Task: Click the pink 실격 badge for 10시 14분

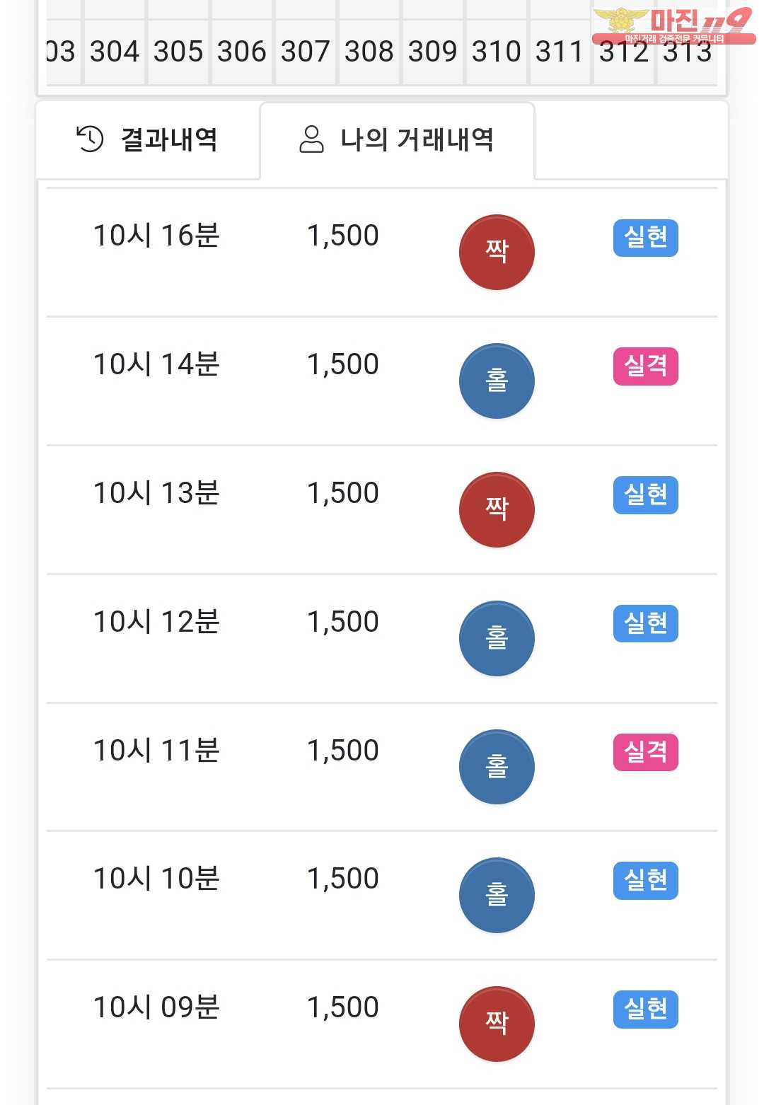Action: tap(645, 366)
